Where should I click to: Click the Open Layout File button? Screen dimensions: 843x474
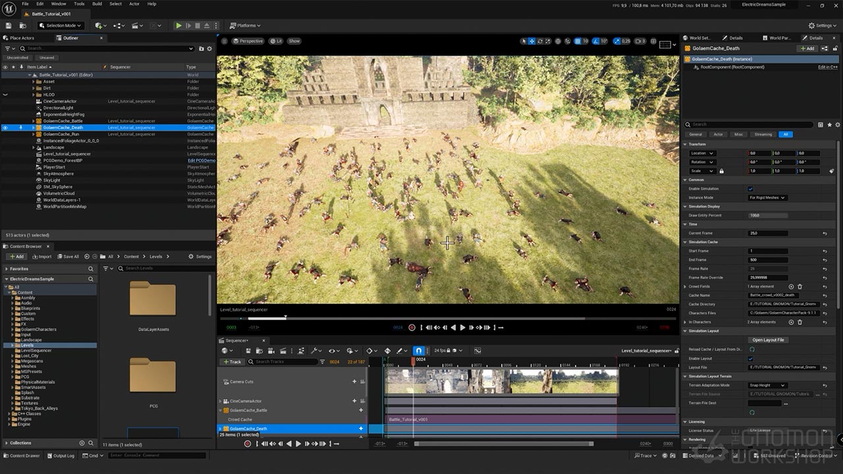(768, 340)
